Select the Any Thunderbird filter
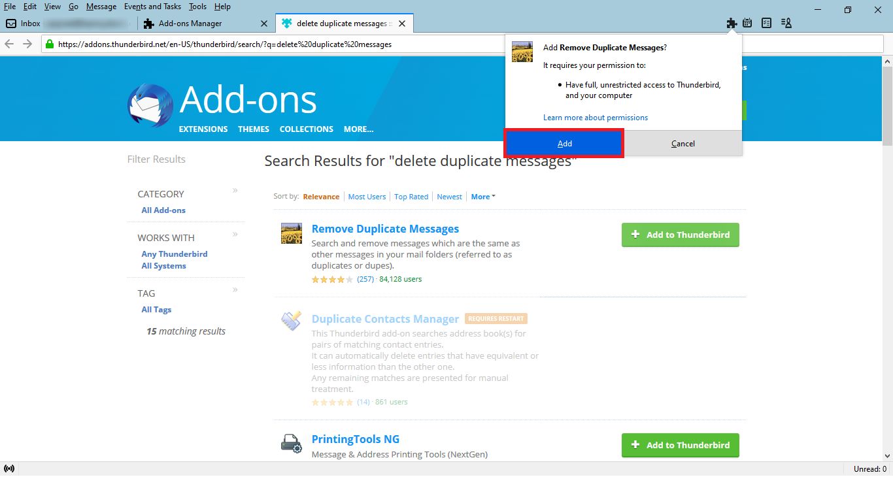This screenshot has width=893, height=477. pos(175,254)
